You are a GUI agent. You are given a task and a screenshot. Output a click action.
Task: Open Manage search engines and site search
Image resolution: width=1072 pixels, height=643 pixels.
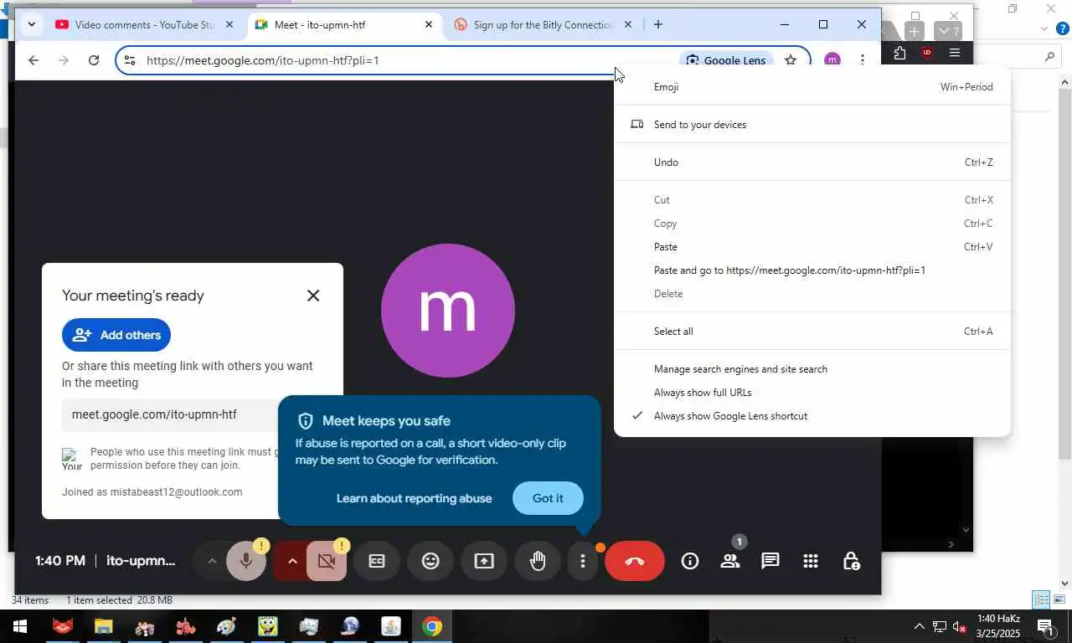(812, 369)
